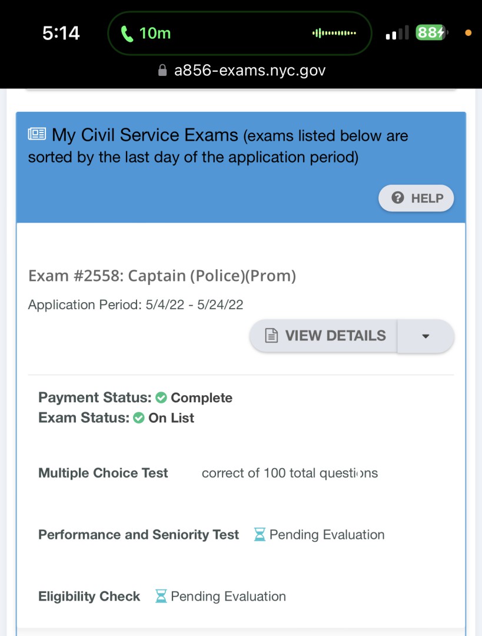Image resolution: width=482 pixels, height=636 pixels.
Task: Tap the cellular signal bars icon
Action: point(397,34)
